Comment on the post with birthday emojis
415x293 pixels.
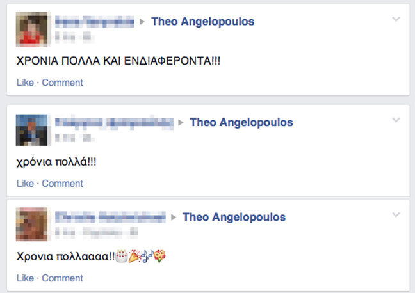(63, 278)
